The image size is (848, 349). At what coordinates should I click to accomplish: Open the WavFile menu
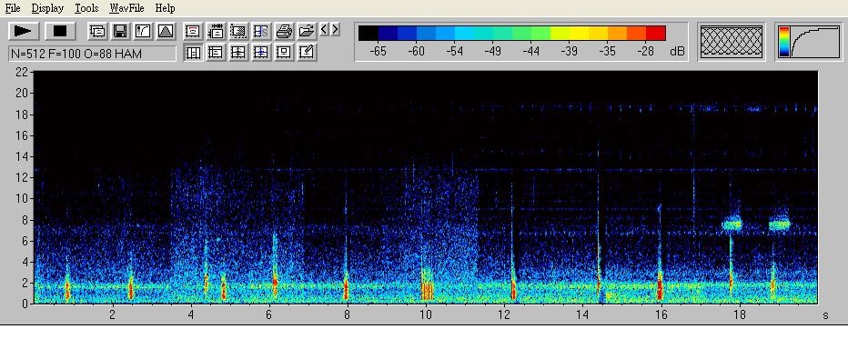126,8
